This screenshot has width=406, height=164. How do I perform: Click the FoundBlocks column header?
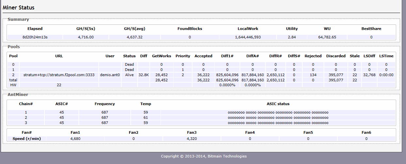point(190,29)
